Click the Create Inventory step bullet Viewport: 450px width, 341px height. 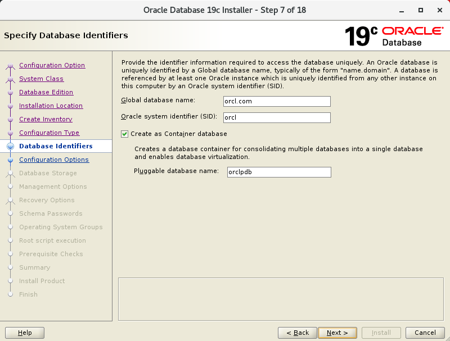(11, 120)
